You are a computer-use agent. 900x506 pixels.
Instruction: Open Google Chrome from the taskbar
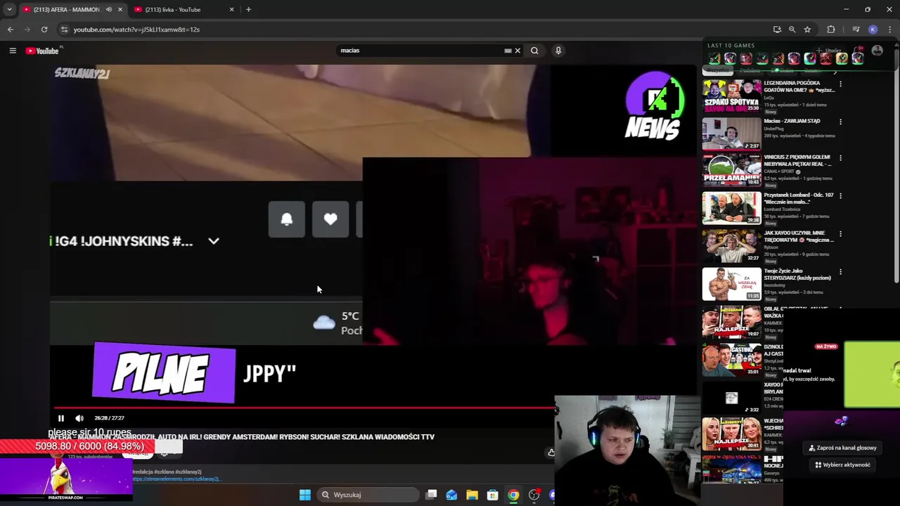point(513,495)
